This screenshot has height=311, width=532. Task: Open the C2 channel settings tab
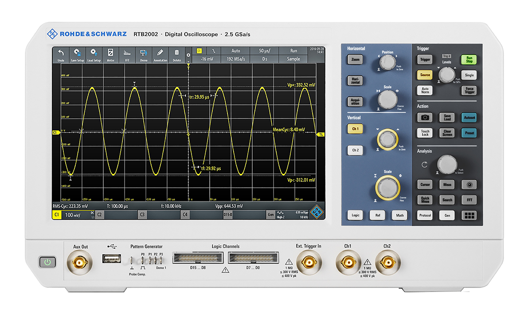[x=99, y=214]
